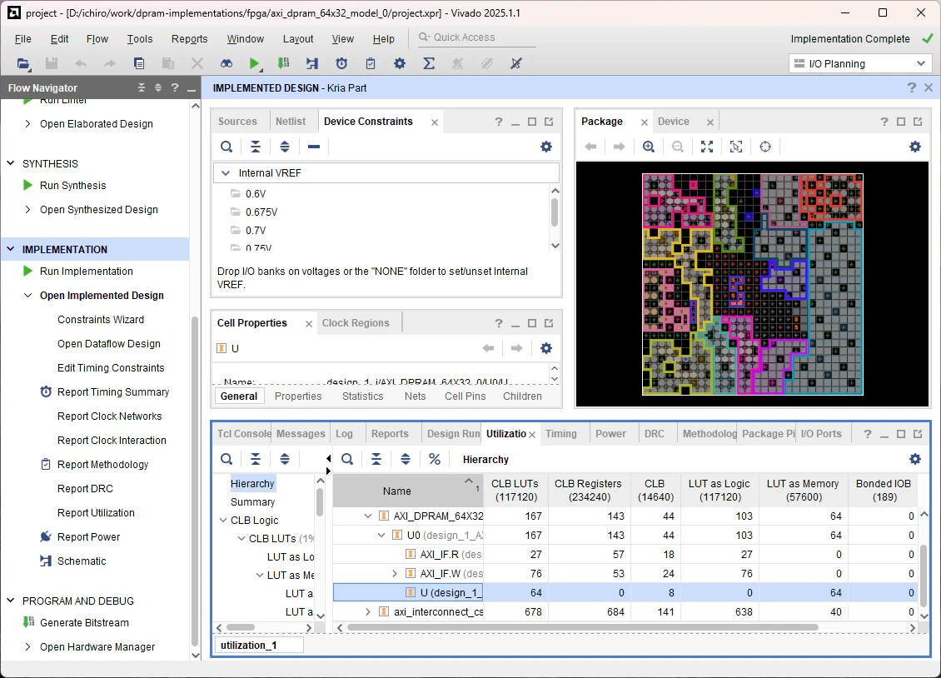Collapse the PROGRAM AND DEBUG section
This screenshot has width=941, height=678.
click(x=11, y=601)
